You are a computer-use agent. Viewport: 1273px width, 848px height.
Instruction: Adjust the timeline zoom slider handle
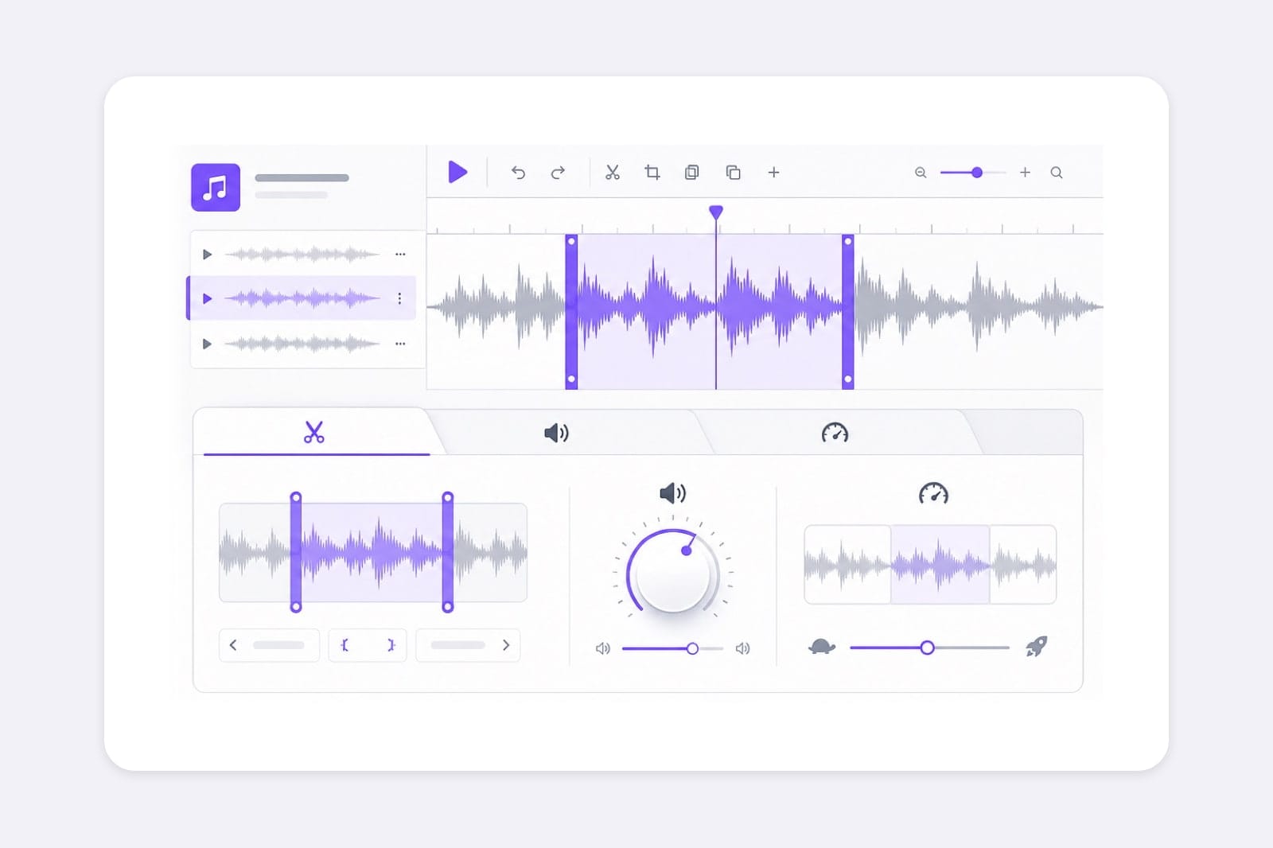tap(977, 173)
